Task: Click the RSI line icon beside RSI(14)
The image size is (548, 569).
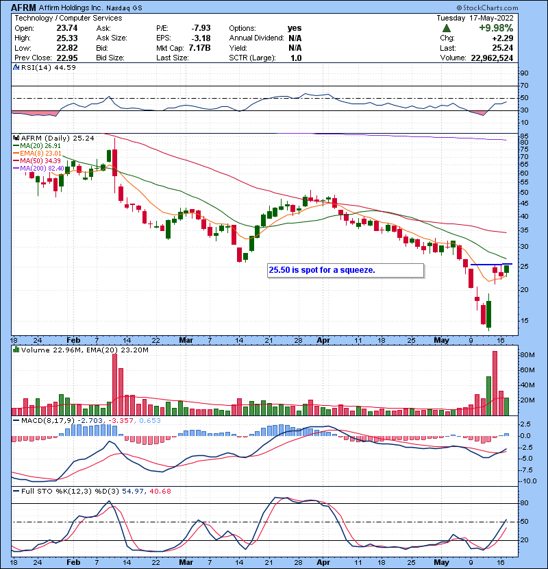Action: 16,67
